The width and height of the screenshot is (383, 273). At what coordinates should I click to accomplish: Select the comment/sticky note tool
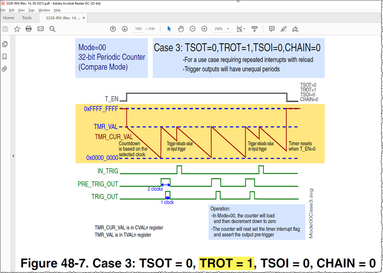[x=272, y=29]
